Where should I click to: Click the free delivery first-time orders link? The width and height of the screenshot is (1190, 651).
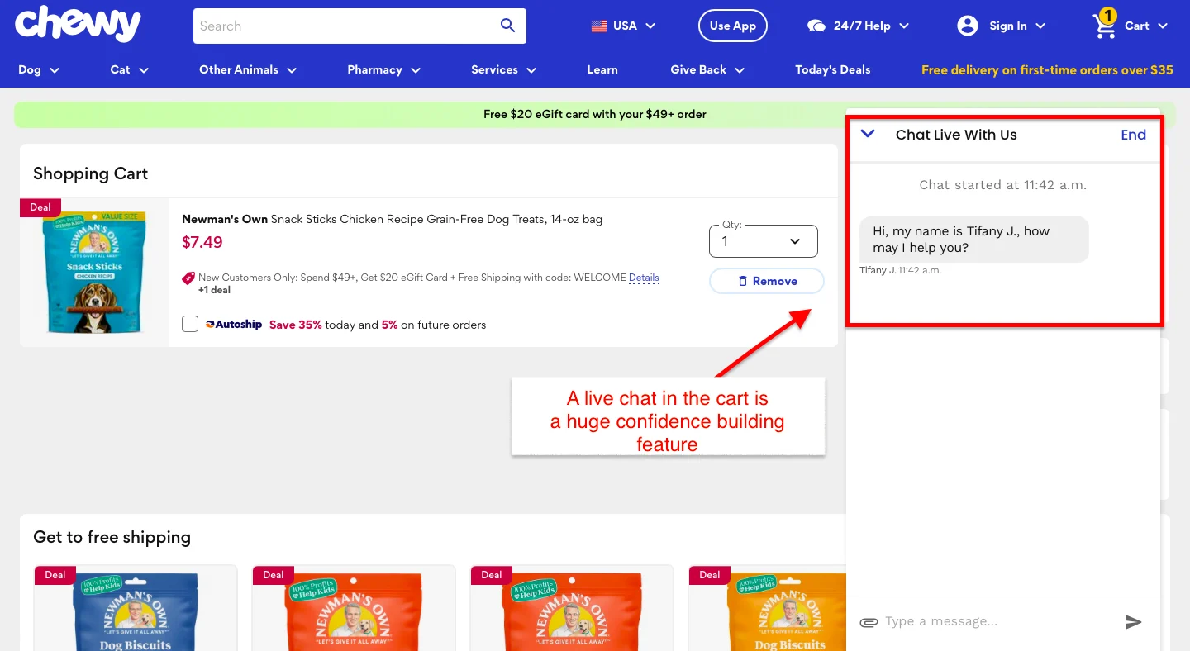pyautogui.click(x=1047, y=69)
